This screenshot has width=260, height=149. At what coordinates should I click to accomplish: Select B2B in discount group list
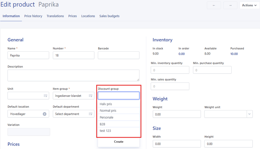[x=119, y=124]
